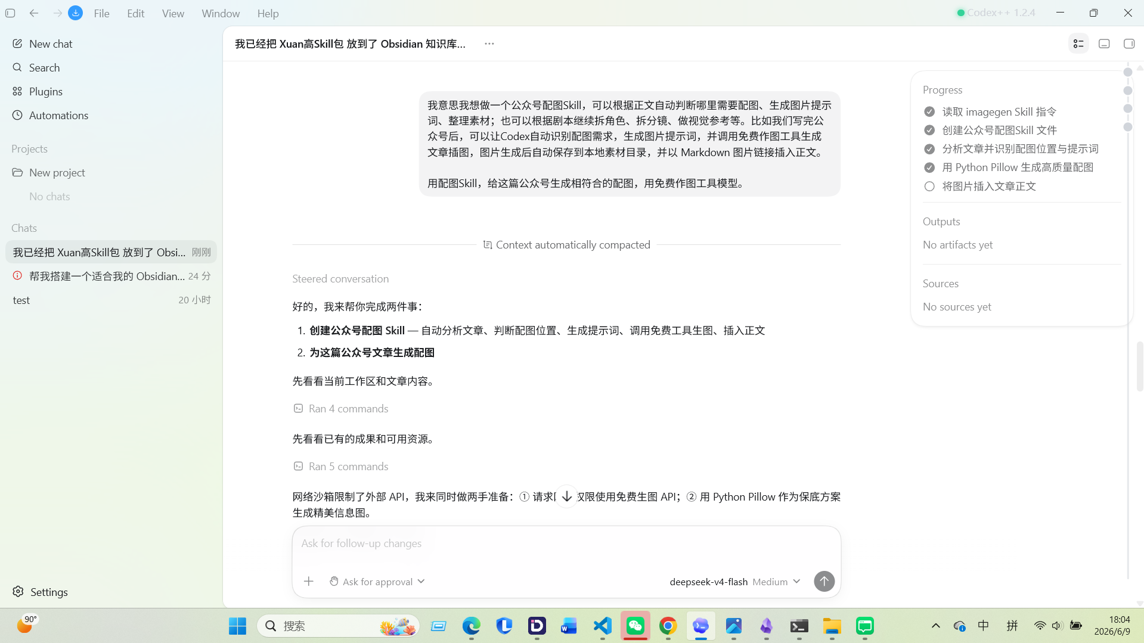This screenshot has width=1144, height=643.
Task: Open File Explorer from the taskbar
Action: (832, 626)
